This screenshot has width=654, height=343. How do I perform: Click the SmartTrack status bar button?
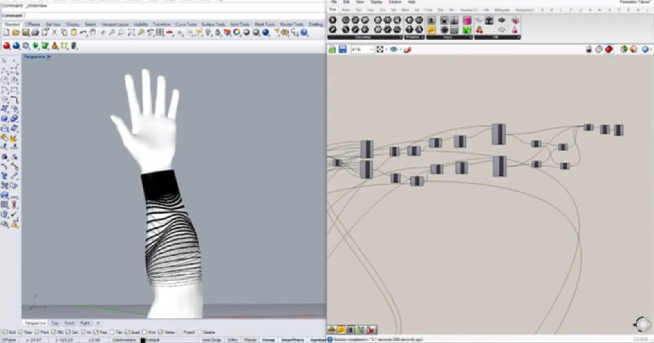[x=292, y=340]
